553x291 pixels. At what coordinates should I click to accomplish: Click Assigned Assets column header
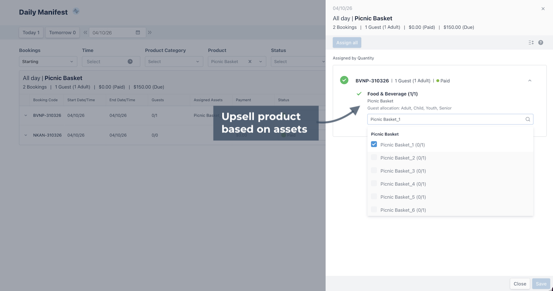coord(208,100)
